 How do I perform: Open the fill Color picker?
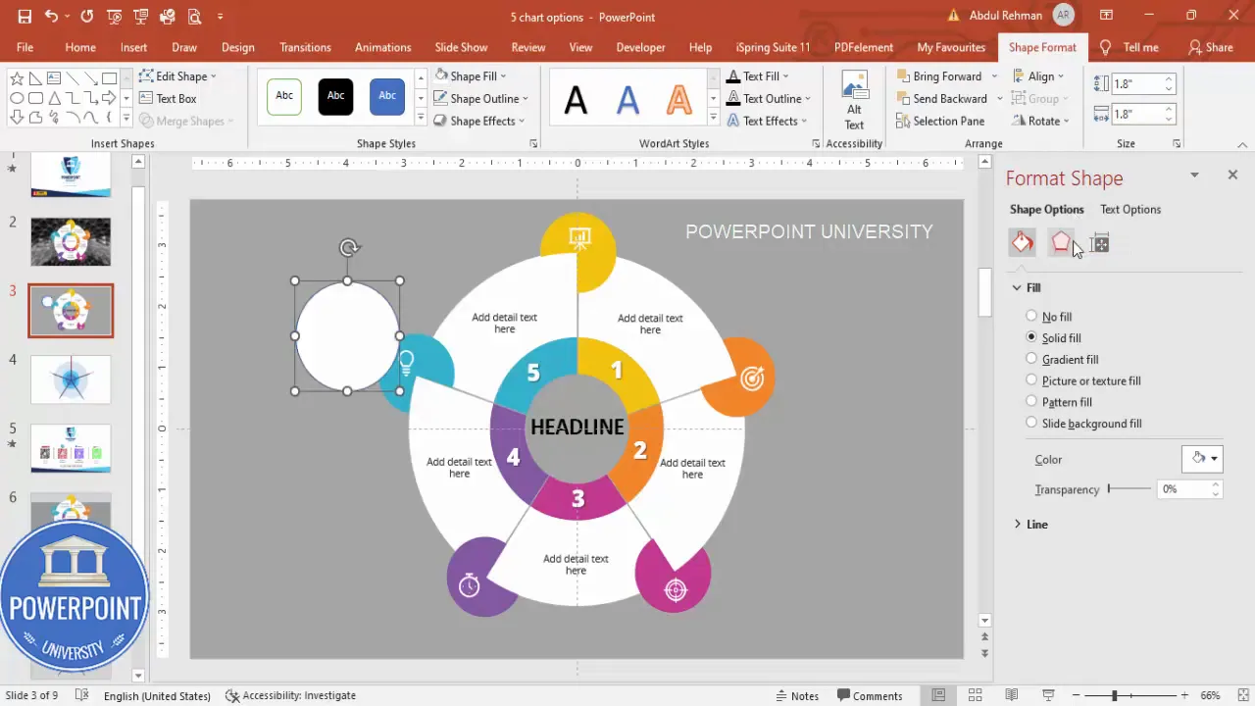[1202, 458]
